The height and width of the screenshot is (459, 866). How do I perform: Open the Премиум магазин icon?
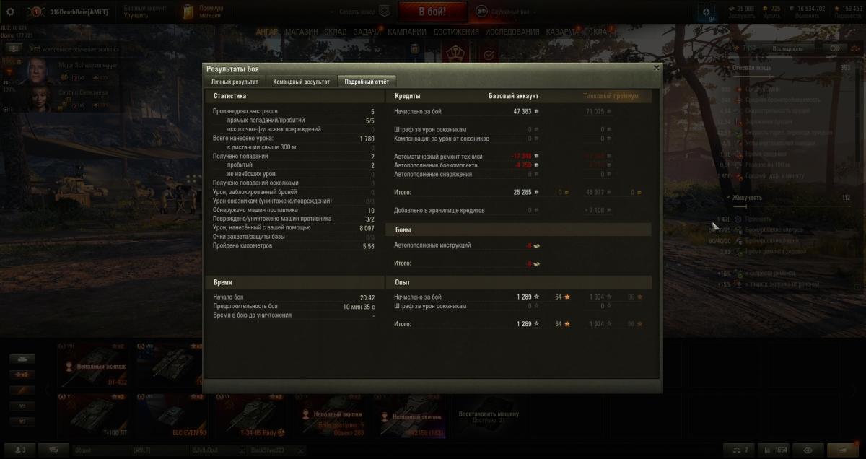[x=188, y=12]
